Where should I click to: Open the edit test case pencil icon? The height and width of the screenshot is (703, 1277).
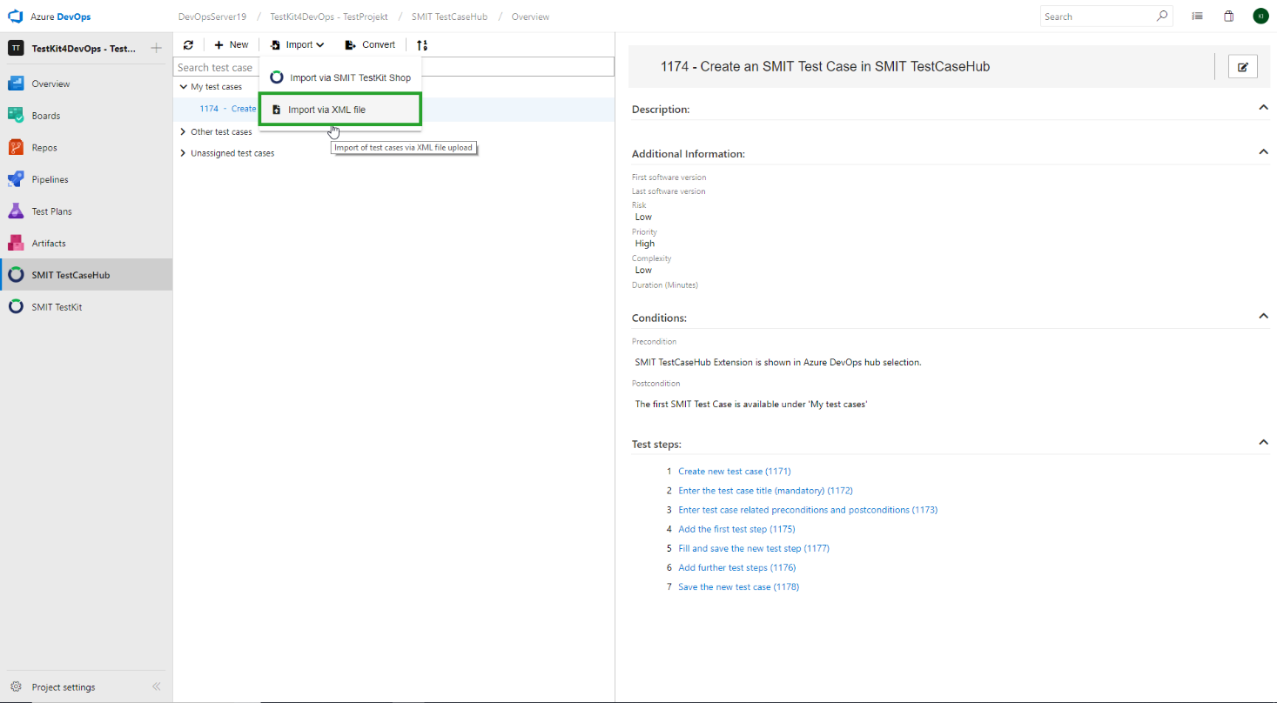click(x=1242, y=66)
